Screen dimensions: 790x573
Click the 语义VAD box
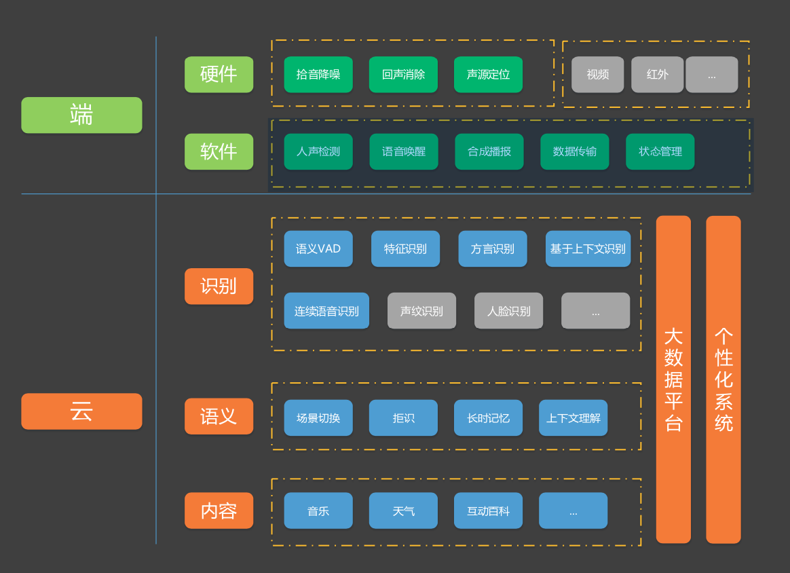[x=318, y=248]
